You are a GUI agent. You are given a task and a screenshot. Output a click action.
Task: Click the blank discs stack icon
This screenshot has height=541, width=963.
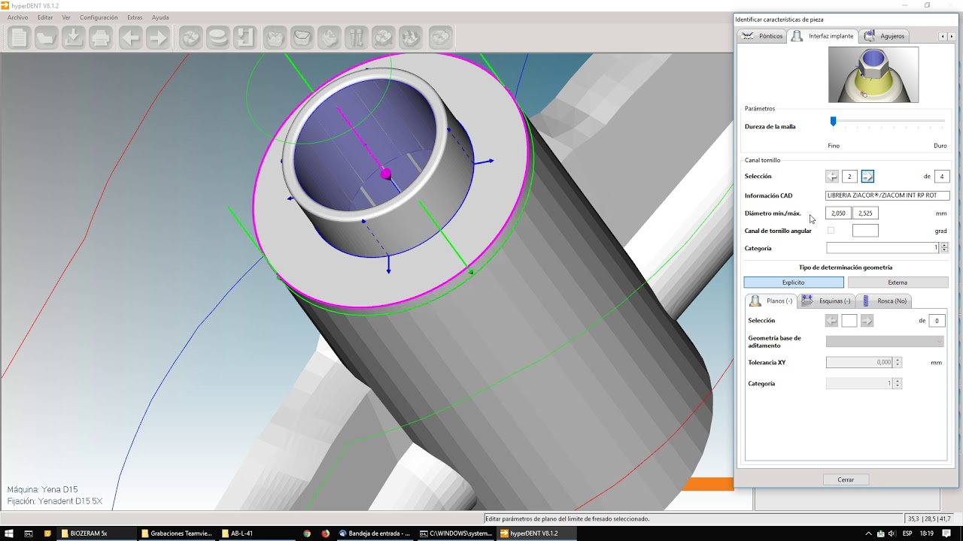click(x=217, y=38)
